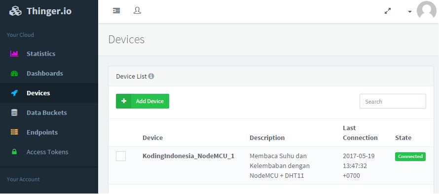Collapse the sidebar with the menu toggle icon
Image resolution: width=439 pixels, height=194 pixels.
[x=116, y=11]
